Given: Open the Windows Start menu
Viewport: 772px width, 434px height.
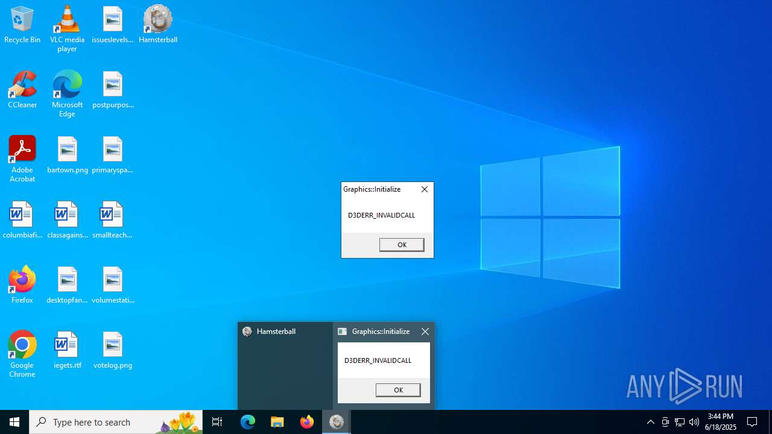Looking at the screenshot, I should click(x=14, y=422).
